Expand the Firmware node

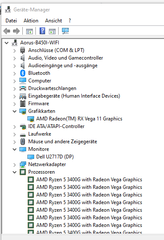[14, 104]
